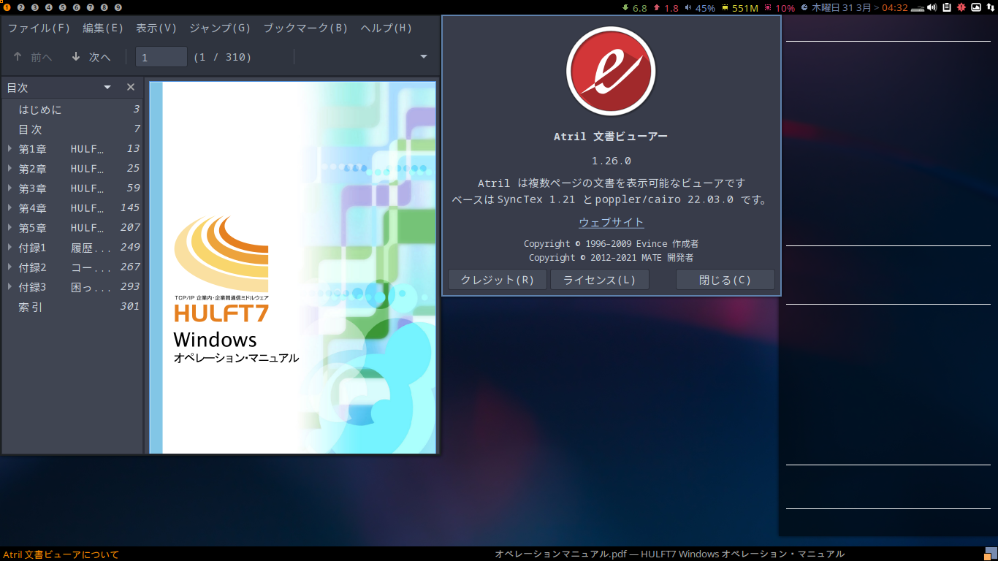
Task: Open the clipboard manager tray icon
Action: pyautogui.click(x=947, y=7)
